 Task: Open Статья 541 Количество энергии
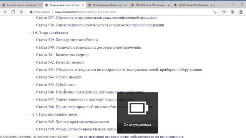point(62,55)
